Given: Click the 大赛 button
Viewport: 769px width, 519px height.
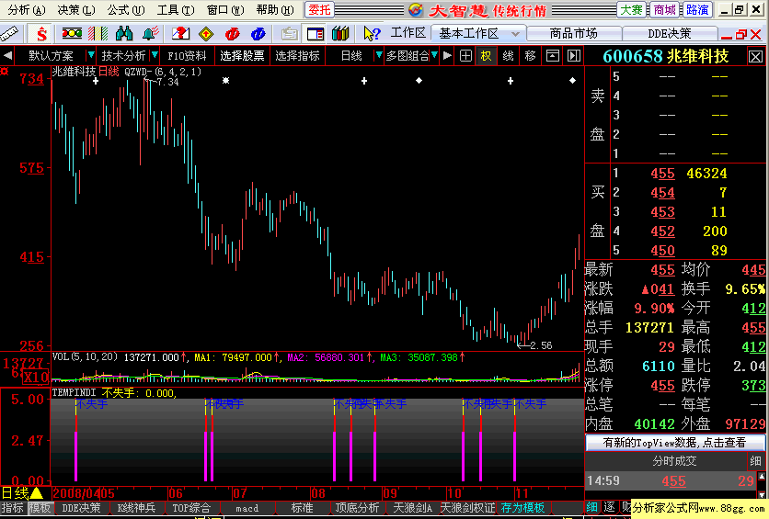Looking at the screenshot, I should pos(631,10).
